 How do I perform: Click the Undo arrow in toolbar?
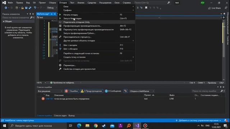(35, 8)
